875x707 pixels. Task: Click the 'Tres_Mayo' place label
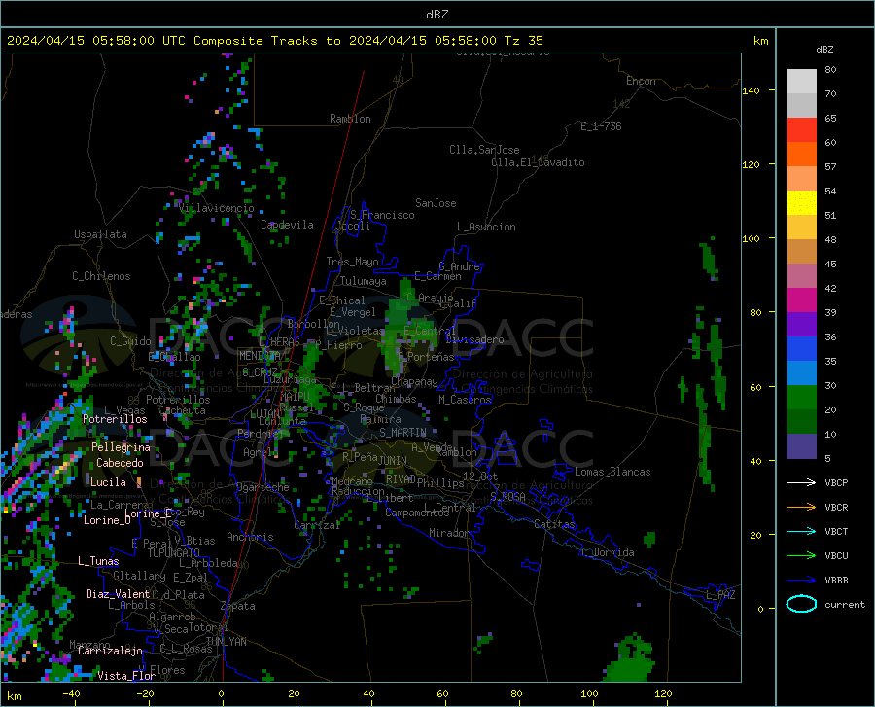[352, 262]
